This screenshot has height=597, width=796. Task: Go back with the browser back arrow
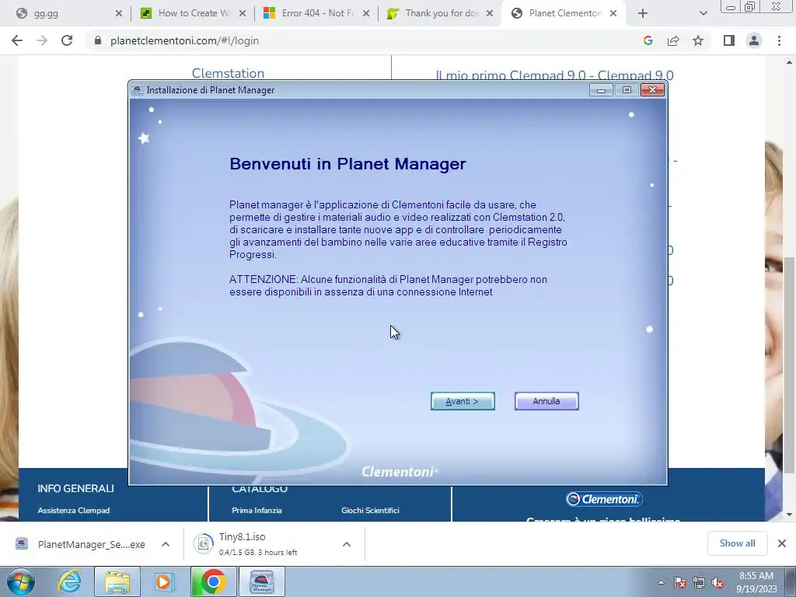click(x=17, y=40)
